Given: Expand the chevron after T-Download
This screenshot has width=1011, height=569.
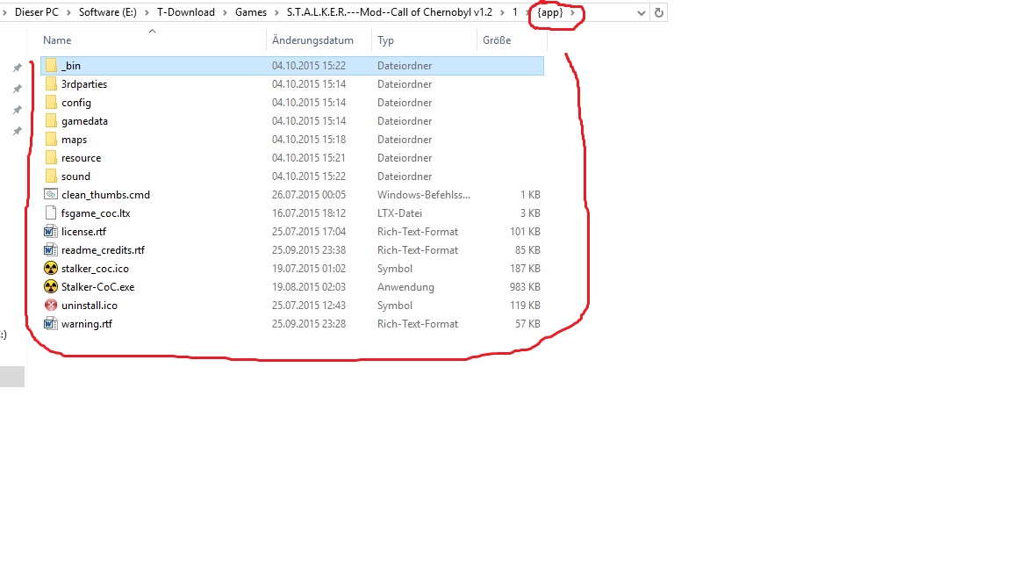Looking at the screenshot, I should point(225,12).
